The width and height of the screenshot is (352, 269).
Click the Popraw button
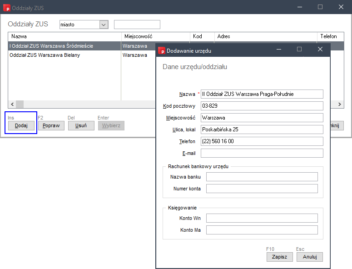[51, 125]
